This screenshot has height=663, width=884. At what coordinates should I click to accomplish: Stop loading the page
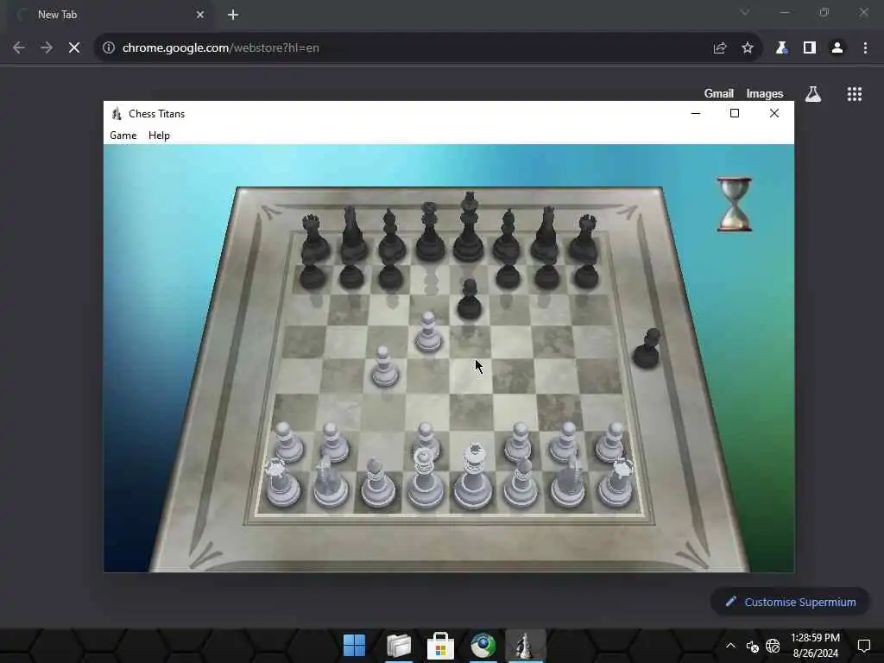[74, 48]
